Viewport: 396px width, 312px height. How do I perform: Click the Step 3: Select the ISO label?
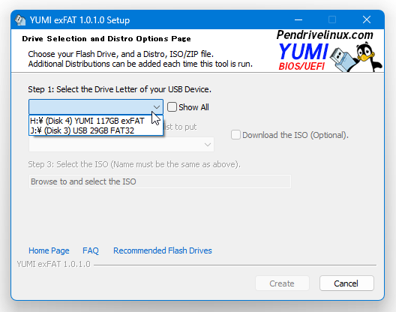(x=134, y=164)
